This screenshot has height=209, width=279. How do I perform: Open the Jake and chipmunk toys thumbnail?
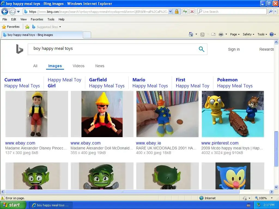(x=233, y=114)
